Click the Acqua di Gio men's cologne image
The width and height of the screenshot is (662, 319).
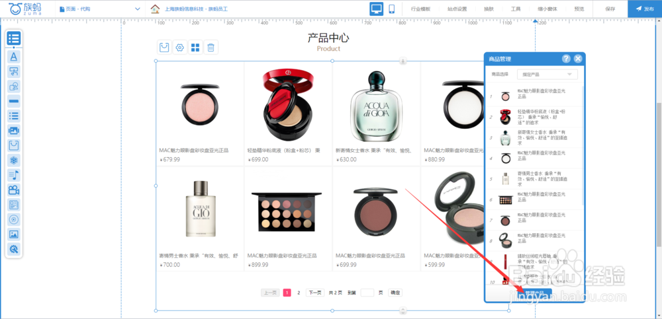point(200,209)
